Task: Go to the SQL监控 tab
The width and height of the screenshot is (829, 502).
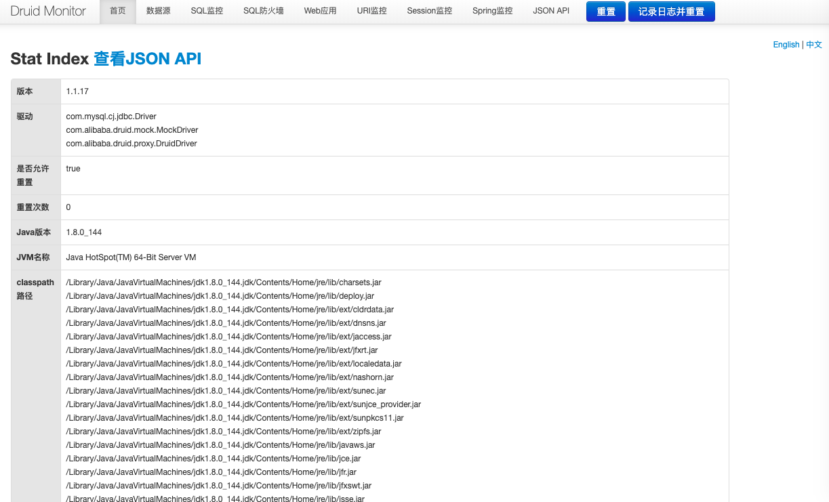Action: (x=207, y=12)
